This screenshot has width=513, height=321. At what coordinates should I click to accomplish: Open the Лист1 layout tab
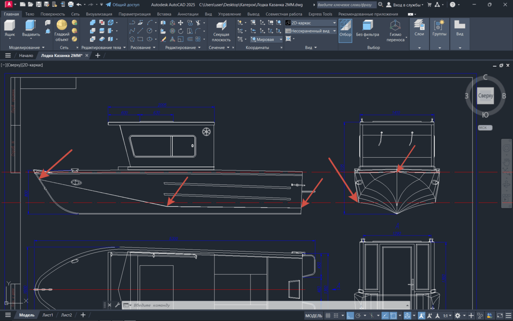[x=48, y=315]
